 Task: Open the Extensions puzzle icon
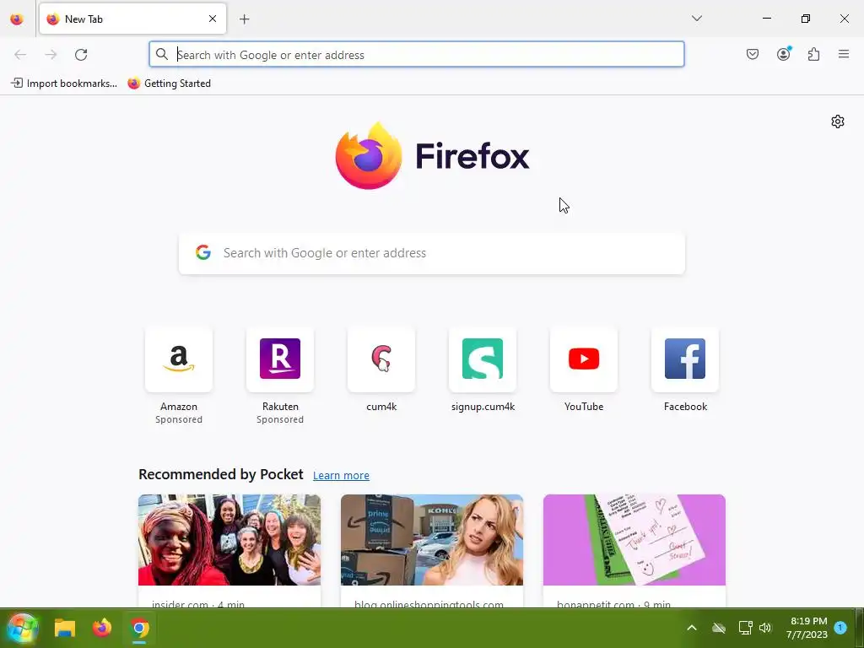click(x=814, y=54)
